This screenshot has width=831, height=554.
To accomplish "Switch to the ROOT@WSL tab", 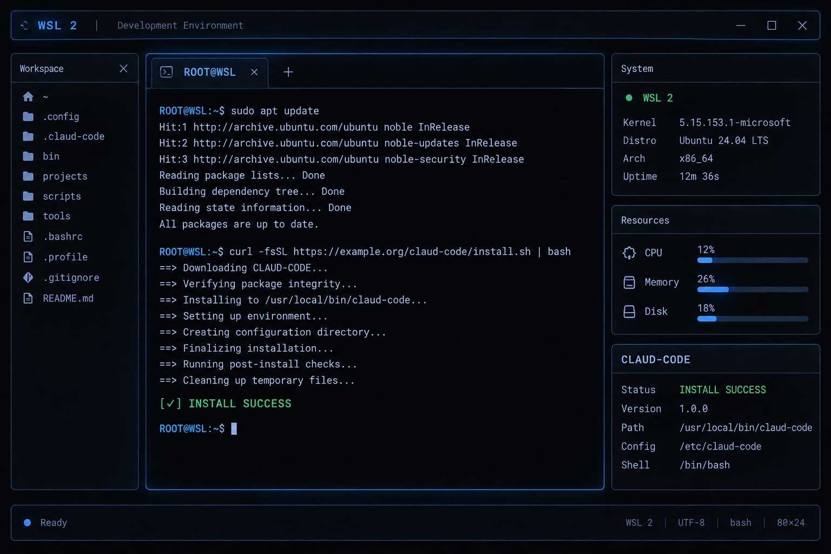I will (210, 72).
